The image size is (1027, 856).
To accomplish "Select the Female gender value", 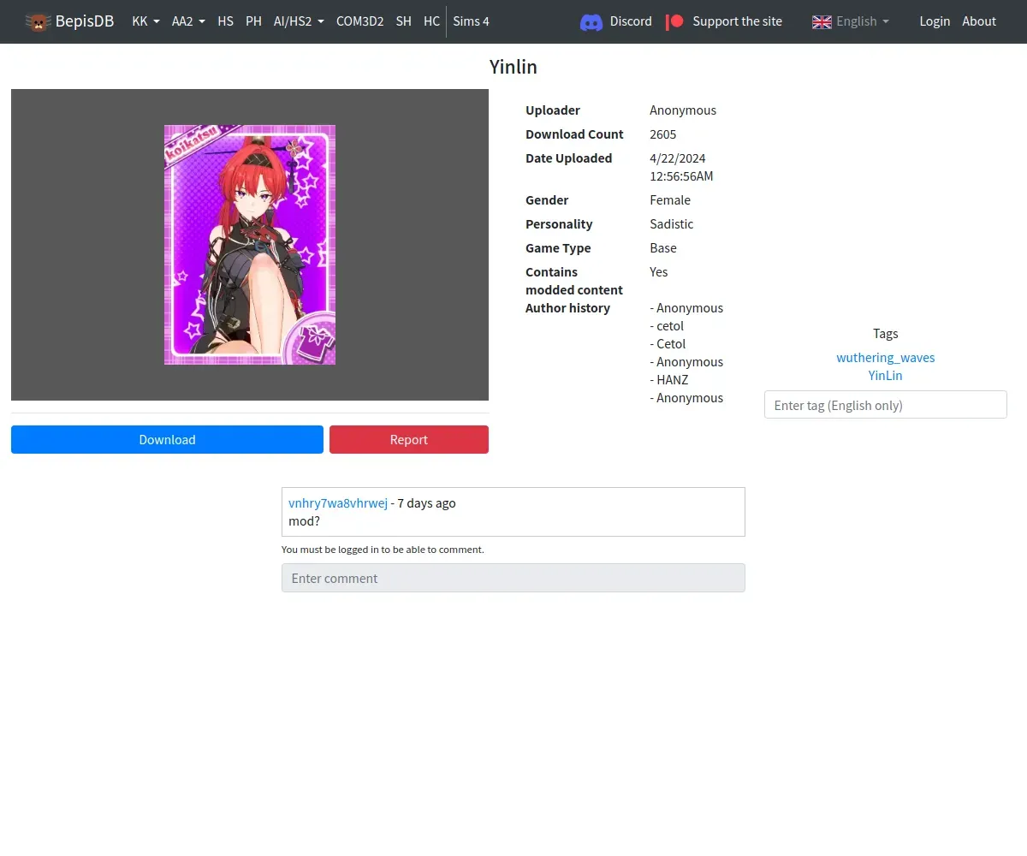I will pos(670,199).
